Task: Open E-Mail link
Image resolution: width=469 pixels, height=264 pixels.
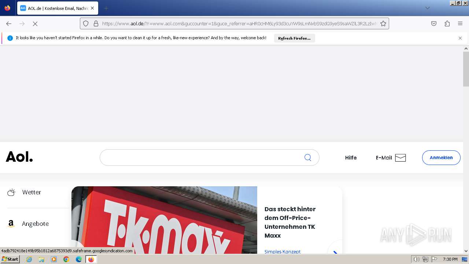Action: click(x=384, y=158)
